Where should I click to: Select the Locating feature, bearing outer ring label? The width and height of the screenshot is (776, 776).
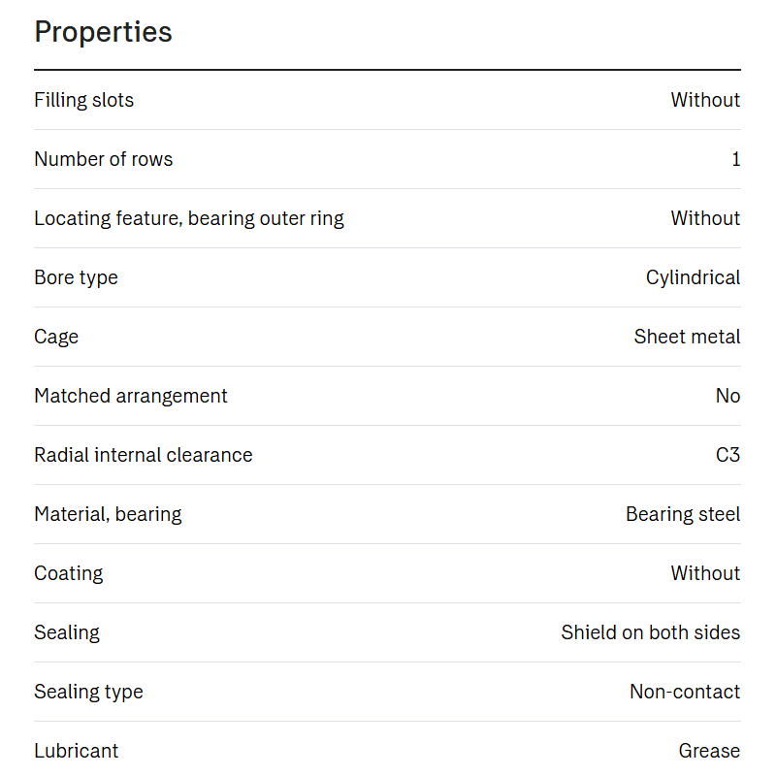[x=189, y=219]
